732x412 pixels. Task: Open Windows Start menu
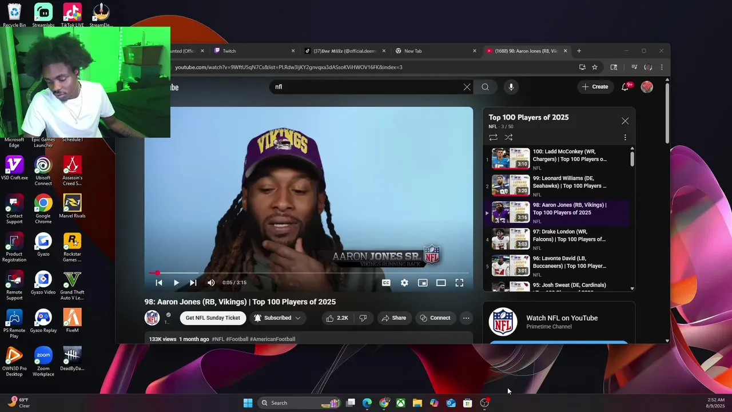[x=248, y=403]
